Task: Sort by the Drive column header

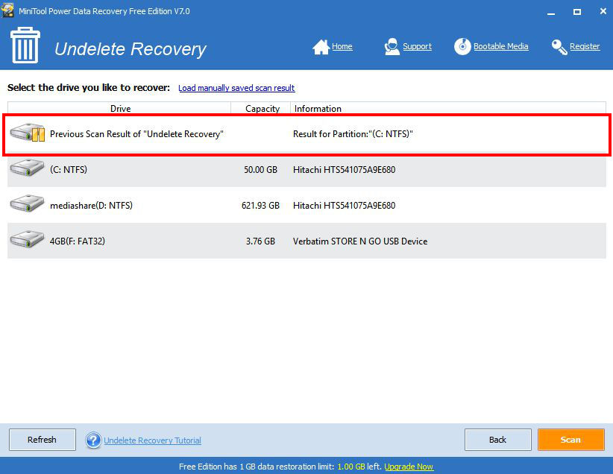Action: tap(119, 108)
